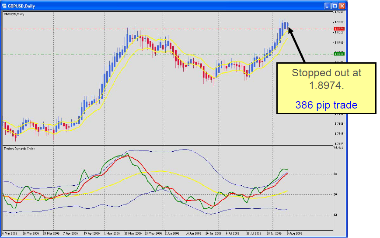Click the 6 Jul 2006 date label
Viewport: 380px width, 238px height.
(x=233, y=233)
